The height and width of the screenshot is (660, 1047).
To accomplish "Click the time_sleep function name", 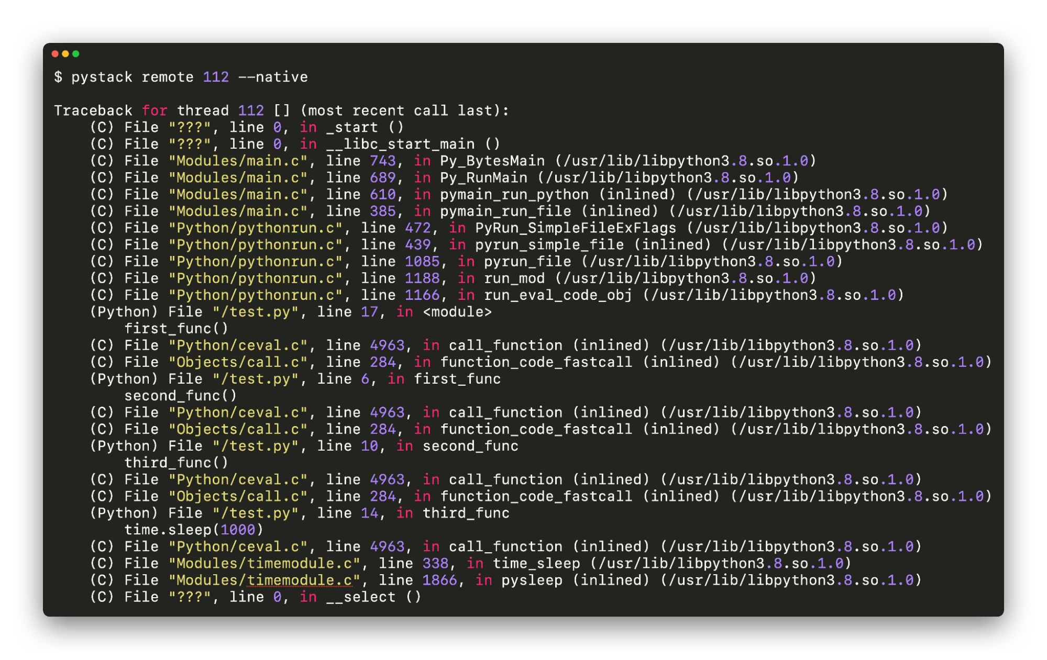I will coord(536,563).
